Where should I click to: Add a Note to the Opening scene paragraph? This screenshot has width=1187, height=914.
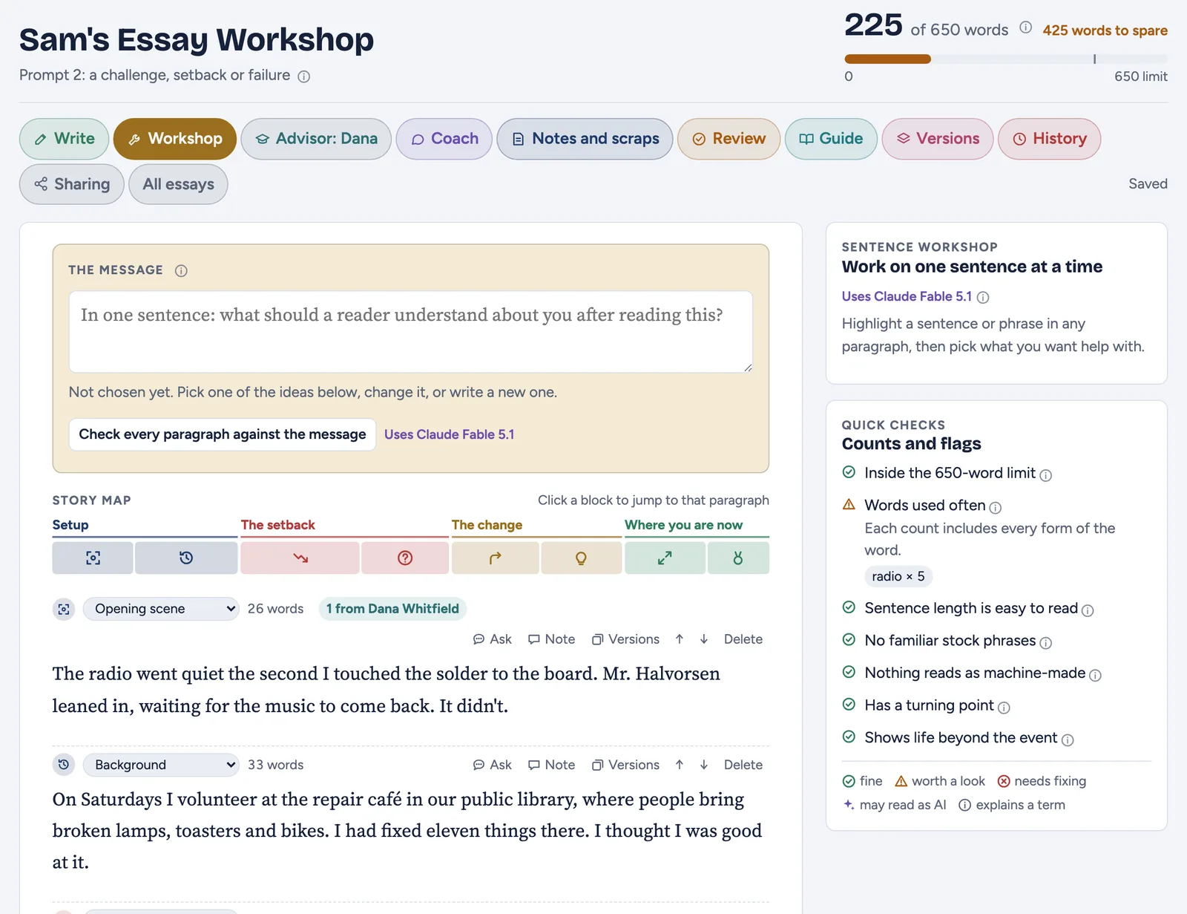[x=551, y=639]
